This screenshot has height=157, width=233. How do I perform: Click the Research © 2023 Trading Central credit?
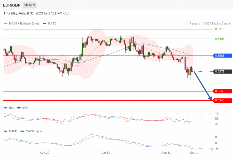(210, 24)
